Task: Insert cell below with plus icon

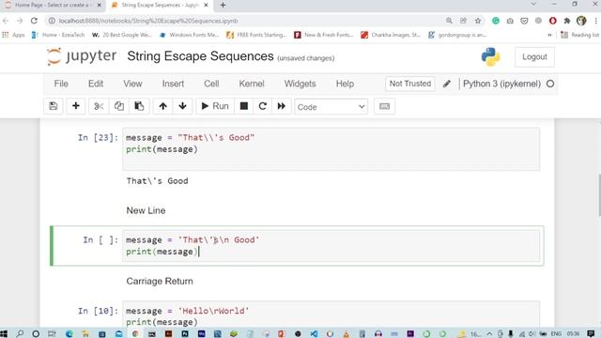Action: click(x=76, y=106)
